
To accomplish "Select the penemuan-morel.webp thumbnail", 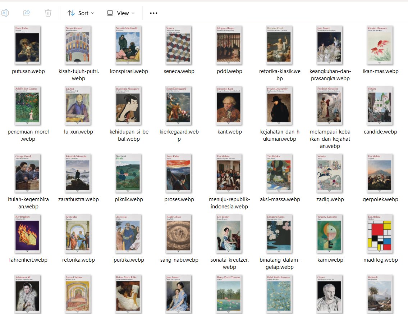I will pyautogui.click(x=28, y=105).
